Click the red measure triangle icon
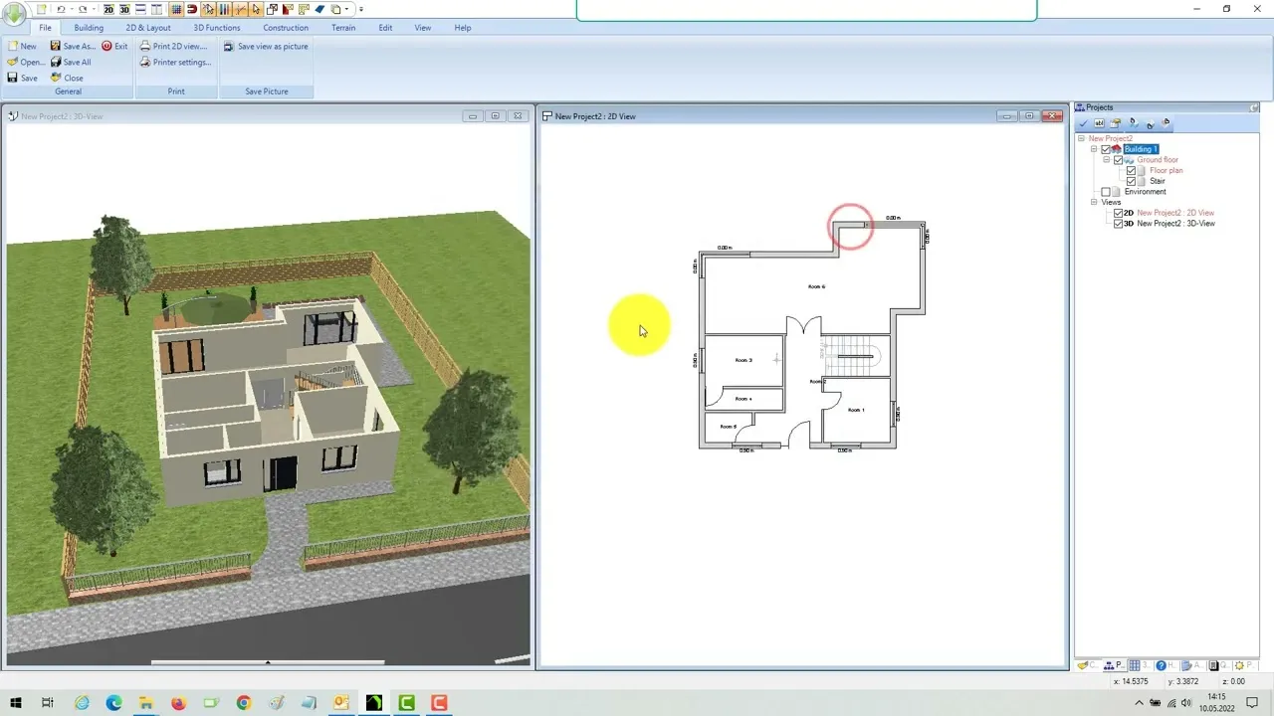Image resolution: width=1274 pixels, height=716 pixels. pos(288,9)
